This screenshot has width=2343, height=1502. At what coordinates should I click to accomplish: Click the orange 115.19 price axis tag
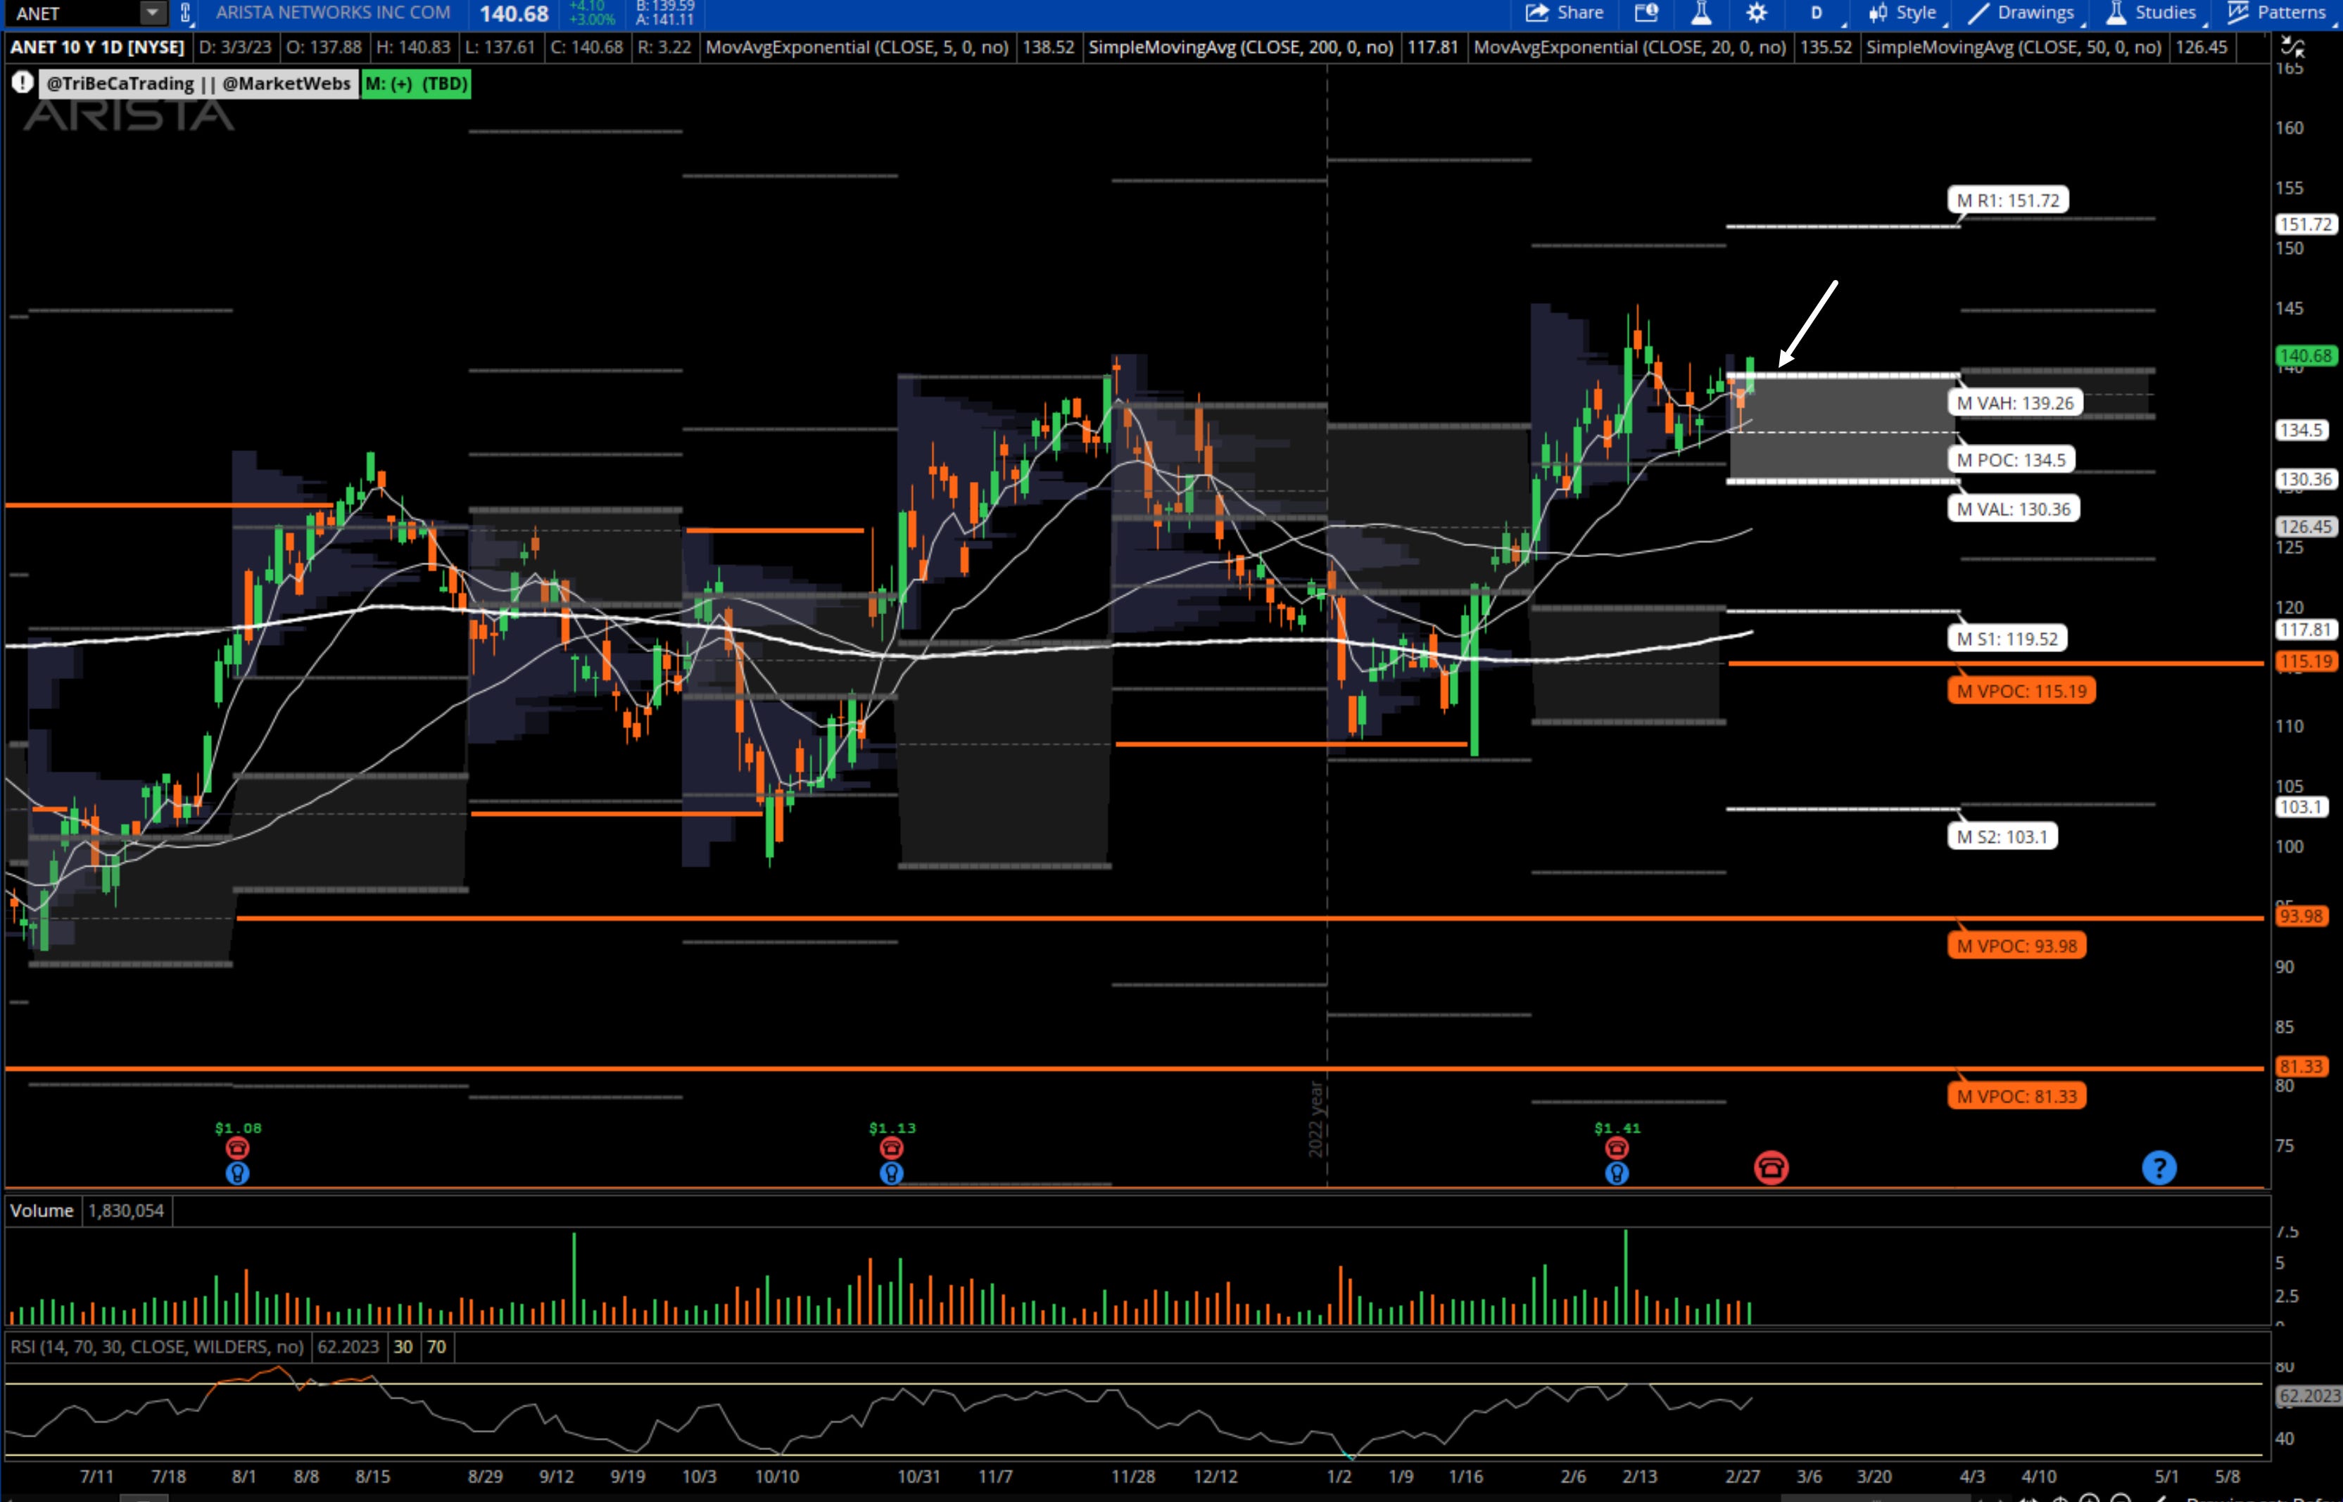(x=2306, y=661)
